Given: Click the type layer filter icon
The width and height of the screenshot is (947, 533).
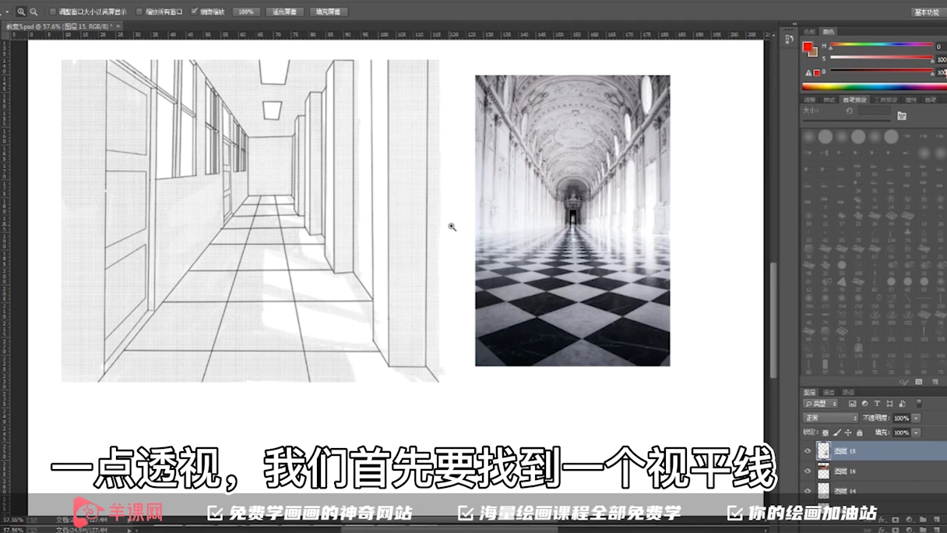Looking at the screenshot, I should pos(877,404).
